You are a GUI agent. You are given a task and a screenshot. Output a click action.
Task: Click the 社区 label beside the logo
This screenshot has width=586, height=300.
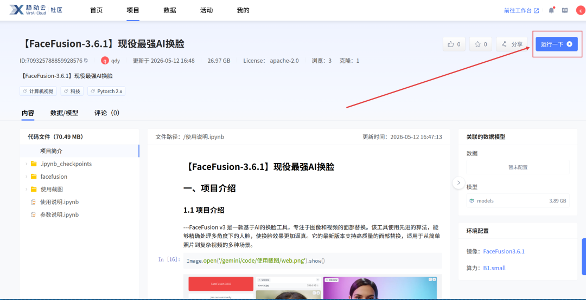point(56,10)
